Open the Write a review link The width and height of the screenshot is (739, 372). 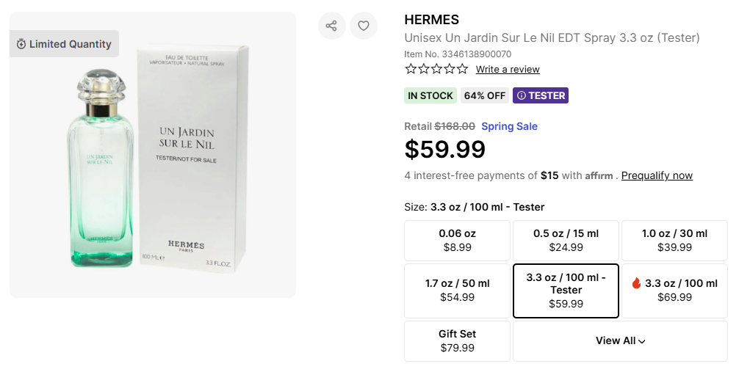[508, 69]
